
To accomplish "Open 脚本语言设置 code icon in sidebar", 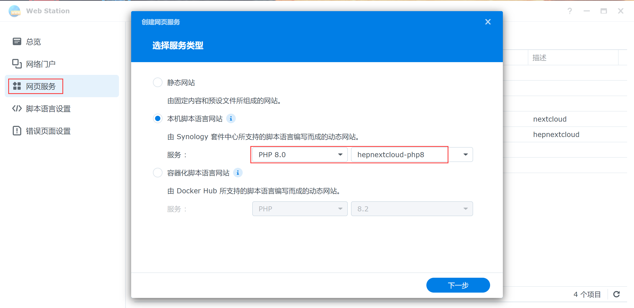I will [x=17, y=108].
